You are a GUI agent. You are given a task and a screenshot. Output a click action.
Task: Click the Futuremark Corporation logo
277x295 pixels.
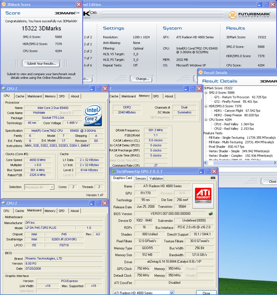tap(249, 15)
